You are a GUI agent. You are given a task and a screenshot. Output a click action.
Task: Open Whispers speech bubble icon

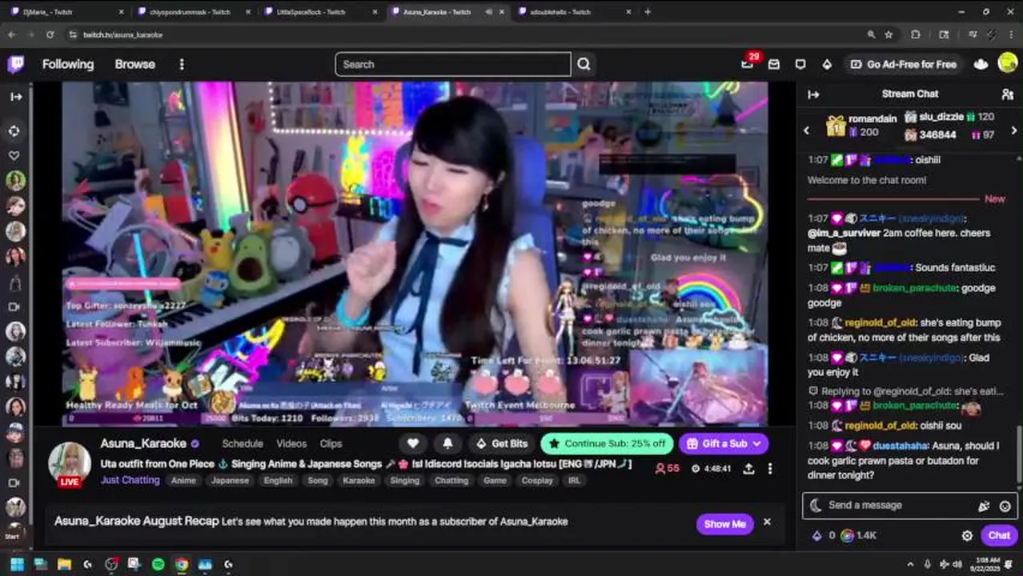click(800, 65)
